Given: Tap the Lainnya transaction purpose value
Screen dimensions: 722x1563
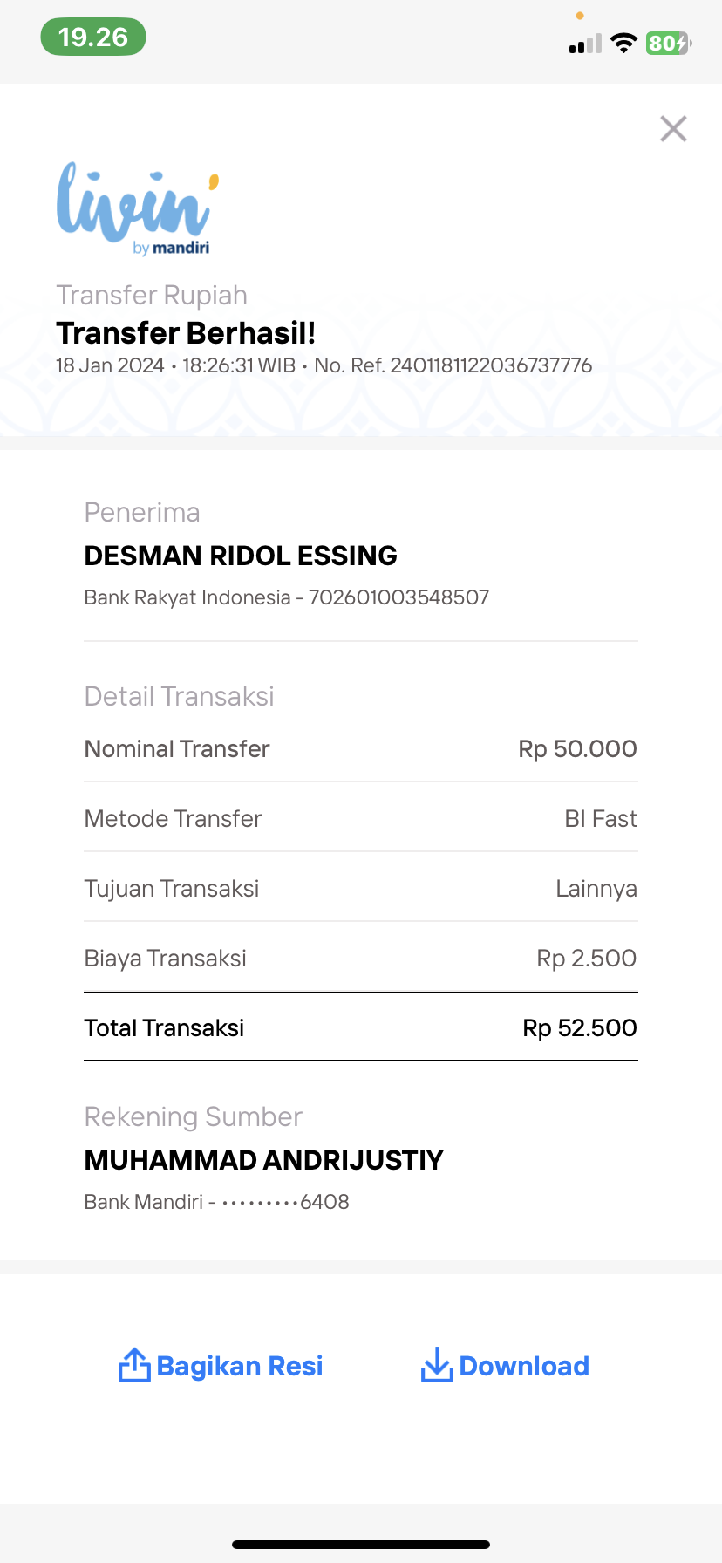Looking at the screenshot, I should pos(596,889).
